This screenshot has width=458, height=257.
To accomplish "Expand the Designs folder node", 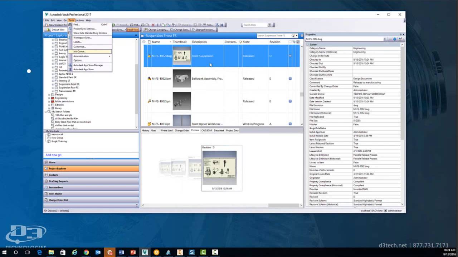I will point(49,95).
